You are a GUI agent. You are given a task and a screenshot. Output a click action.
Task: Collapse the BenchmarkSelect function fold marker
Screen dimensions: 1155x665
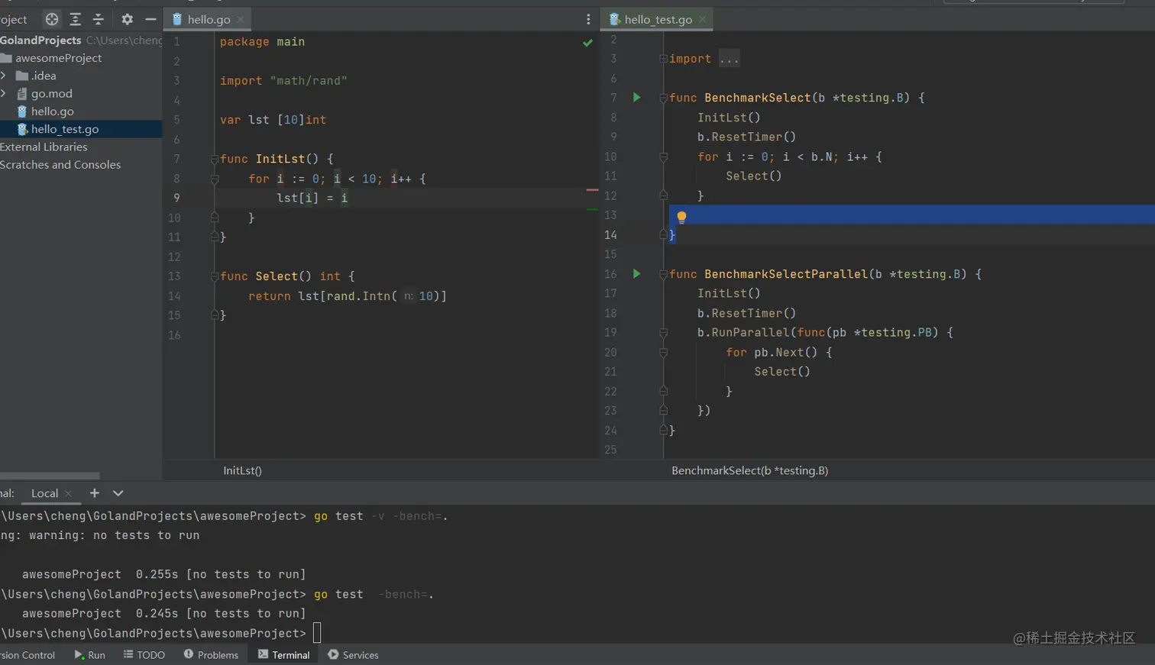pos(663,98)
